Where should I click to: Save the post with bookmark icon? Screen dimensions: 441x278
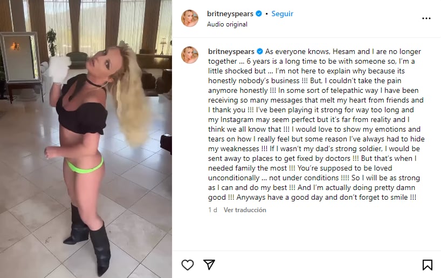click(x=427, y=265)
